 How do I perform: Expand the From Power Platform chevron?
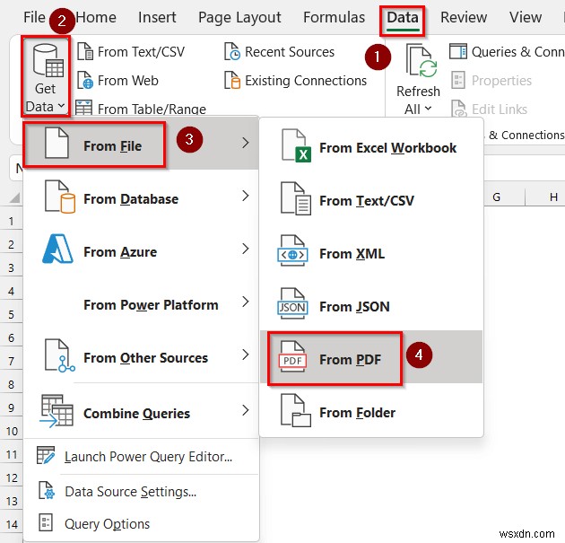pyautogui.click(x=246, y=302)
